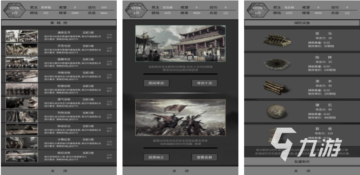The image size is (360, 175).
Task: Upgrade 计策应变 via its 点击提升 link
Action: tap(109, 143)
